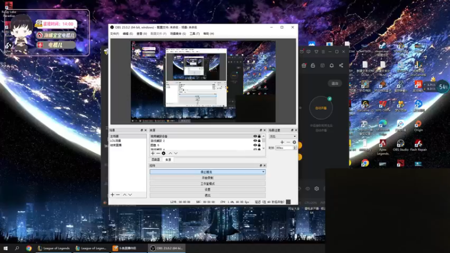Screen dimensions: 450x253
Task: Toggle visibility of the 视频捕获设备 source
Action: [255, 136]
